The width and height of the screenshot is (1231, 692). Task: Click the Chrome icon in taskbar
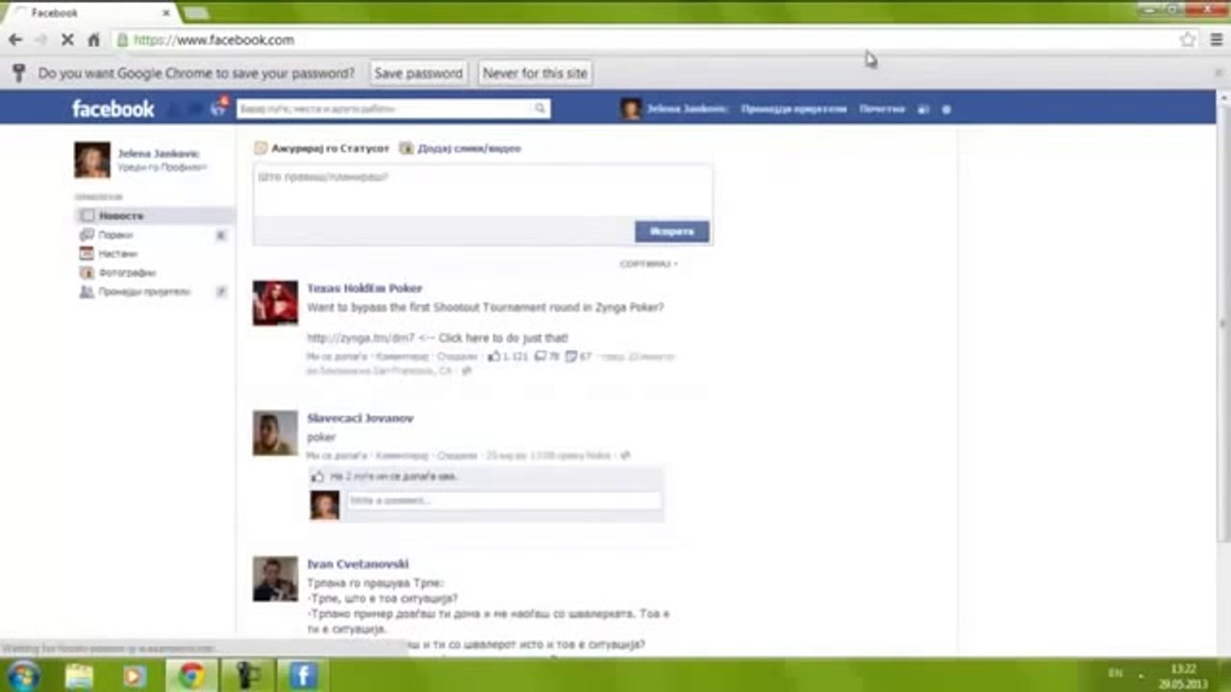pyautogui.click(x=191, y=676)
